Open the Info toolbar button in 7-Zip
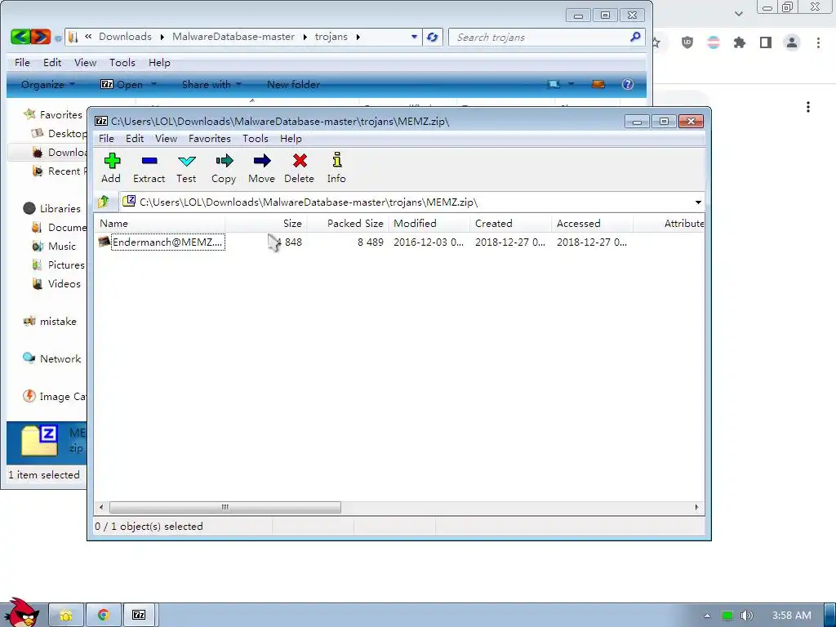 336,168
